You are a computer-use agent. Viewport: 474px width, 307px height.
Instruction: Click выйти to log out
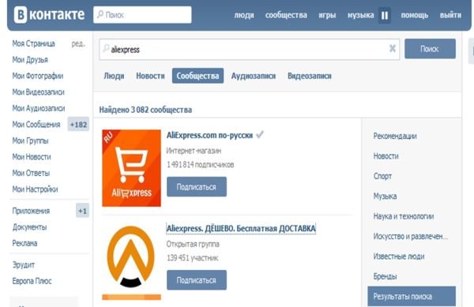tap(450, 15)
